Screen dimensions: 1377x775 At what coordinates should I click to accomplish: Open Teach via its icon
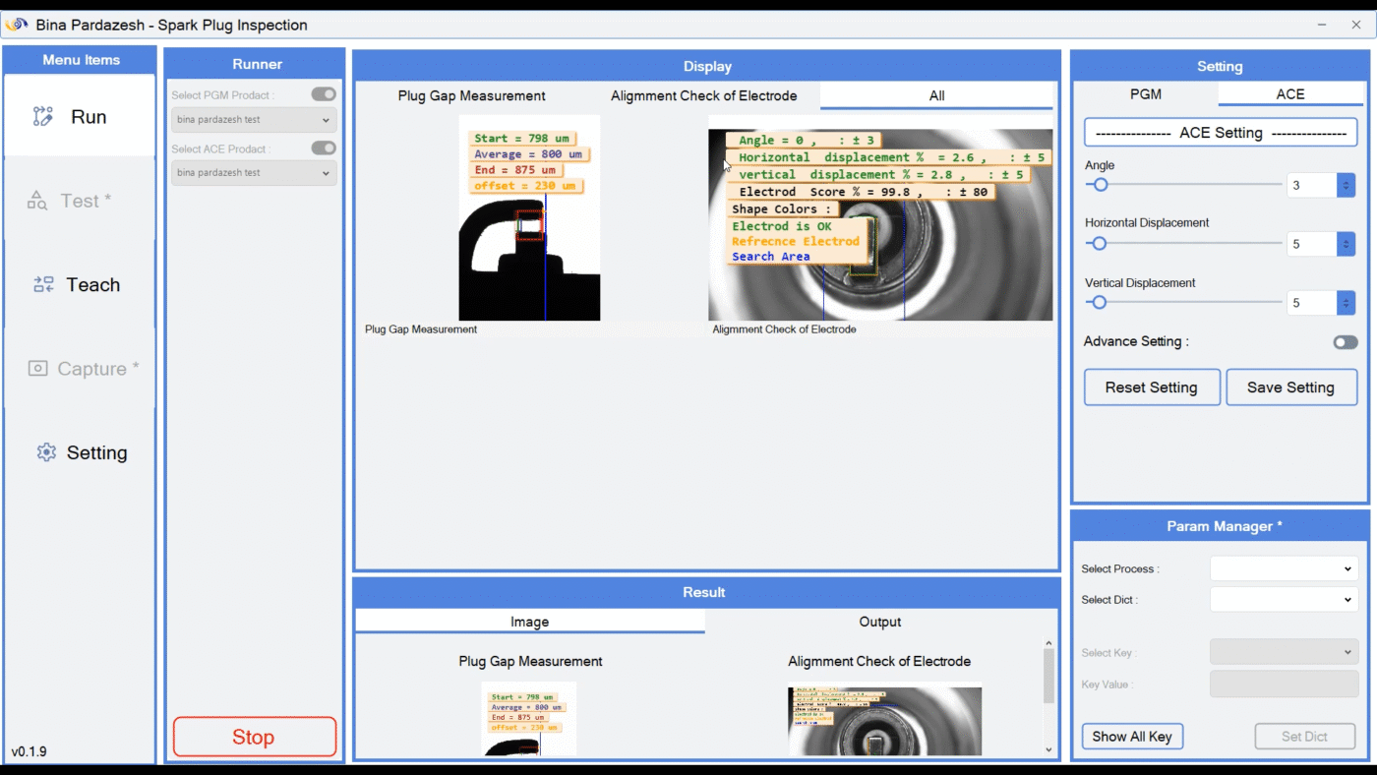43,285
